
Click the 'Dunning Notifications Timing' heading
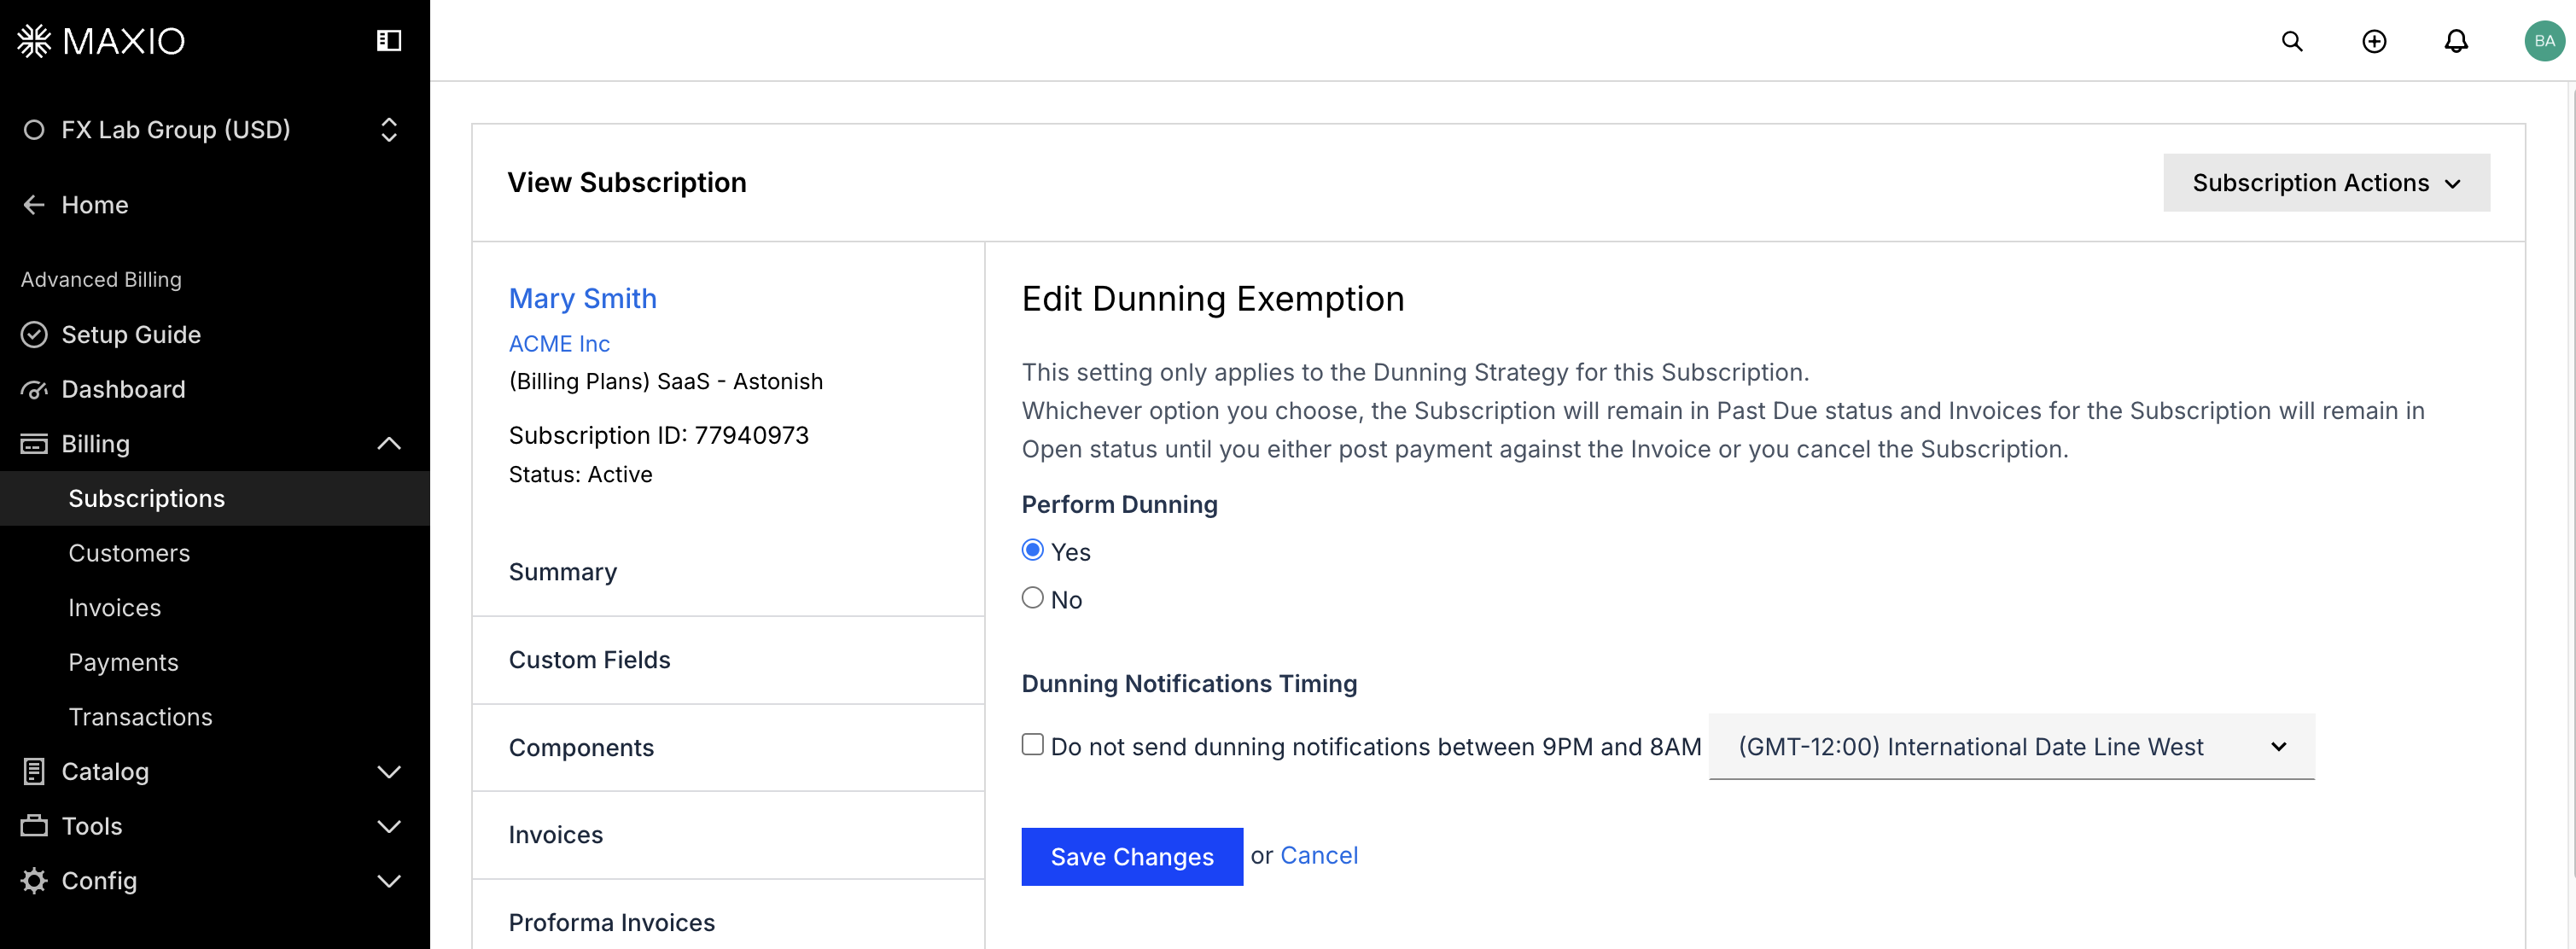coord(1189,684)
